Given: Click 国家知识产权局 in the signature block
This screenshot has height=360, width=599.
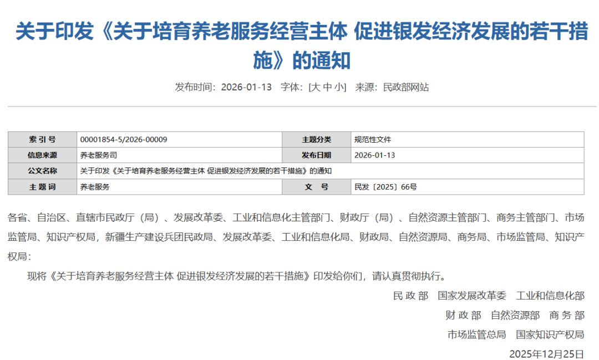Looking at the screenshot, I should [x=550, y=334].
